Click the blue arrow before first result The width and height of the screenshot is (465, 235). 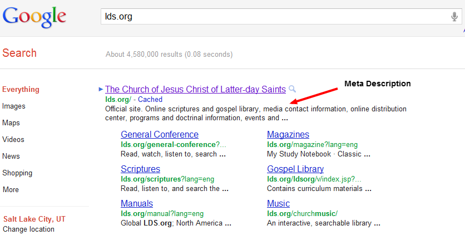click(100, 89)
